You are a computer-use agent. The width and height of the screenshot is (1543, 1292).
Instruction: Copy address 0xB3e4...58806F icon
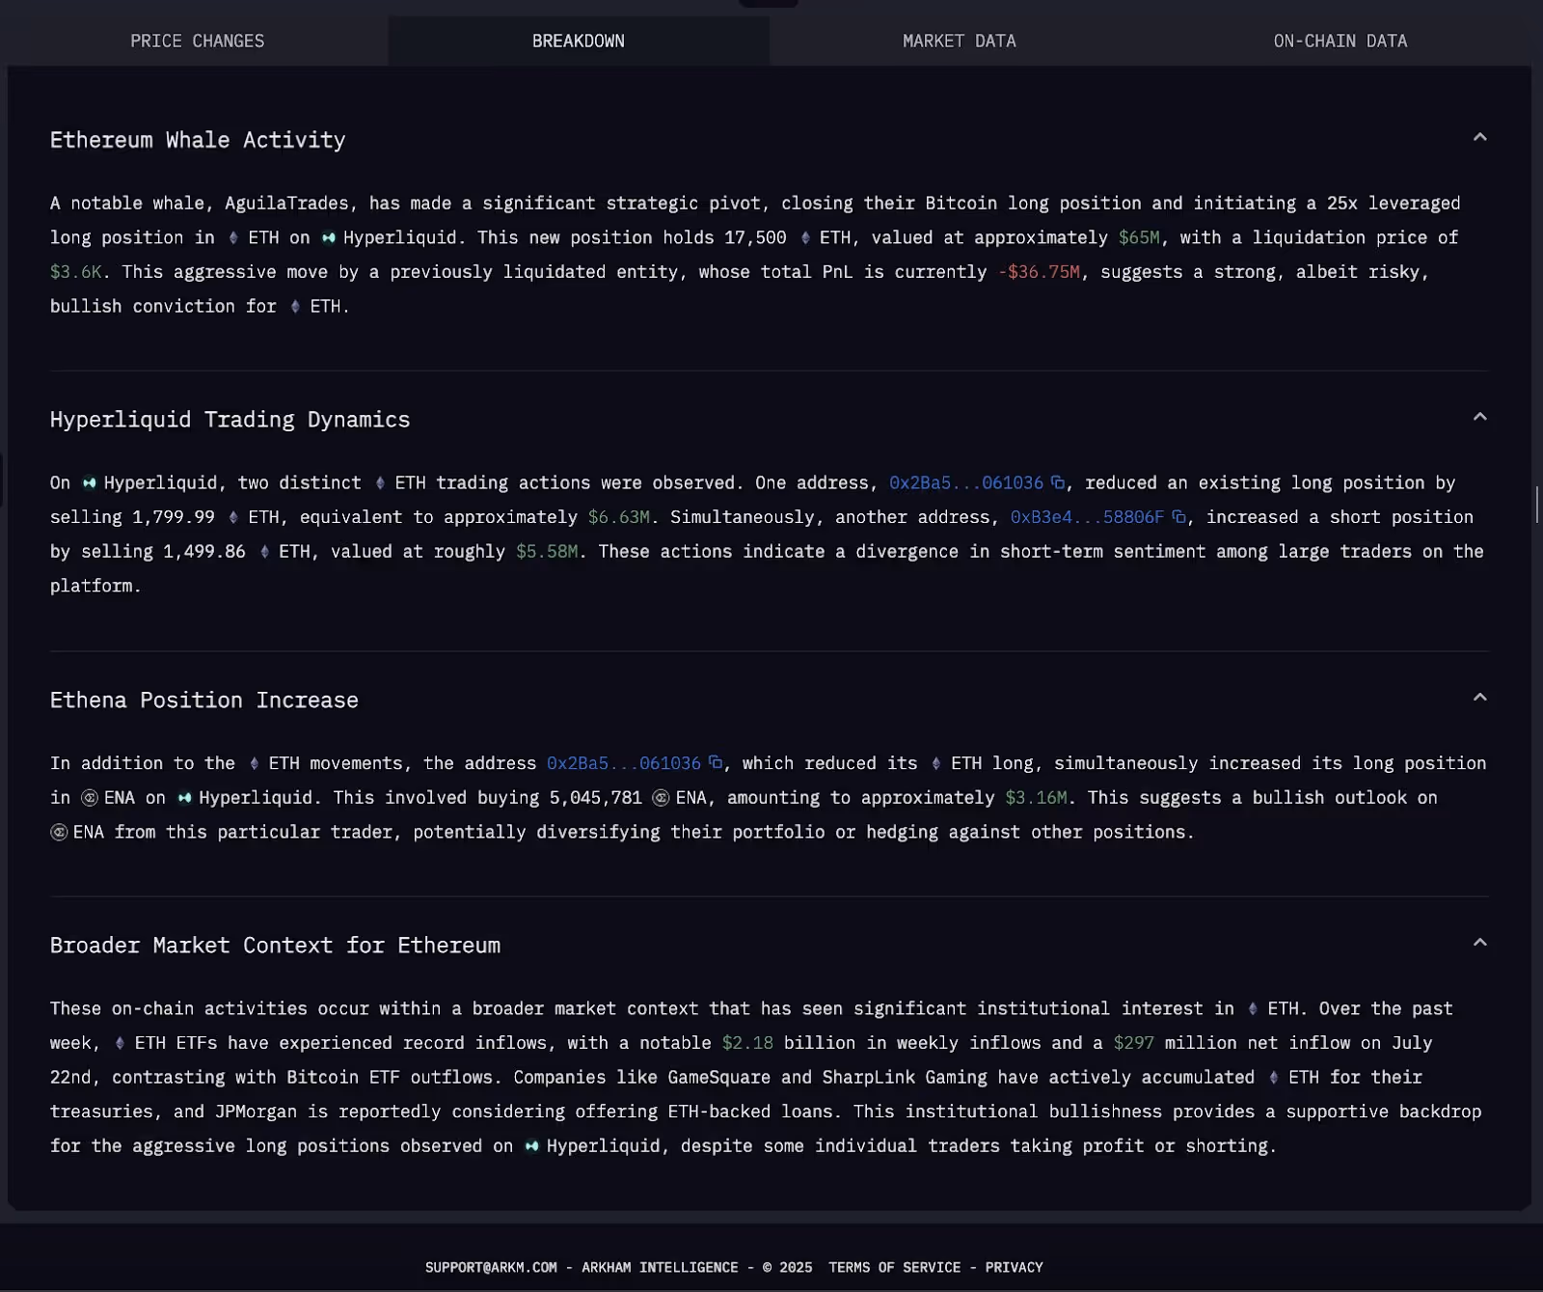click(1178, 517)
